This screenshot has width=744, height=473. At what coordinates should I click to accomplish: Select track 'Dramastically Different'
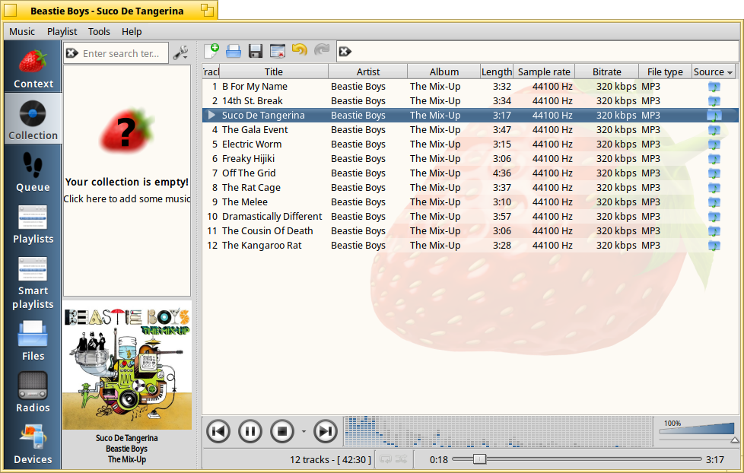point(469,216)
